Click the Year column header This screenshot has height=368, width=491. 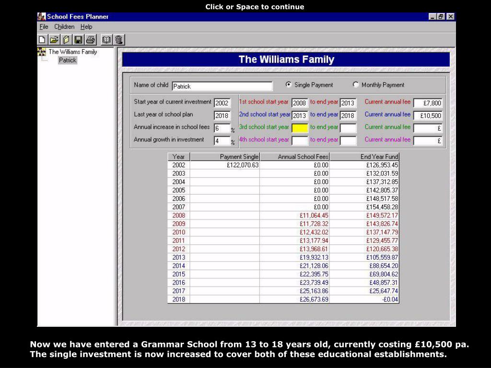pyautogui.click(x=178, y=157)
